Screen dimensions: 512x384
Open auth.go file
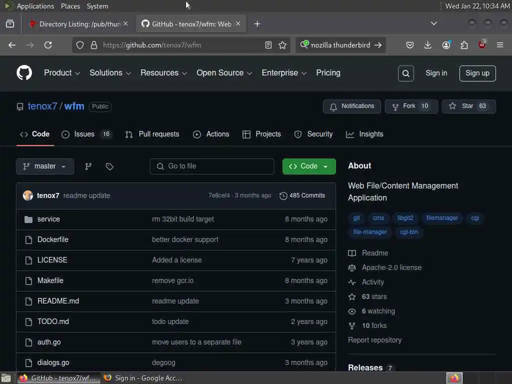click(x=49, y=342)
